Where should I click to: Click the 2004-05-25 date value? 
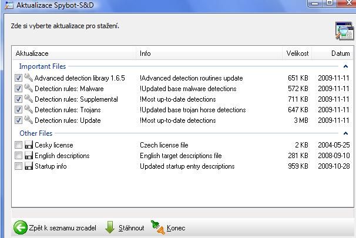tap(334, 145)
